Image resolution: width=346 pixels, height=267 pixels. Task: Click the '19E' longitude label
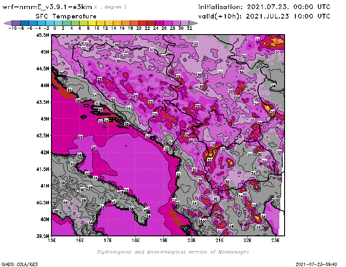164,240
